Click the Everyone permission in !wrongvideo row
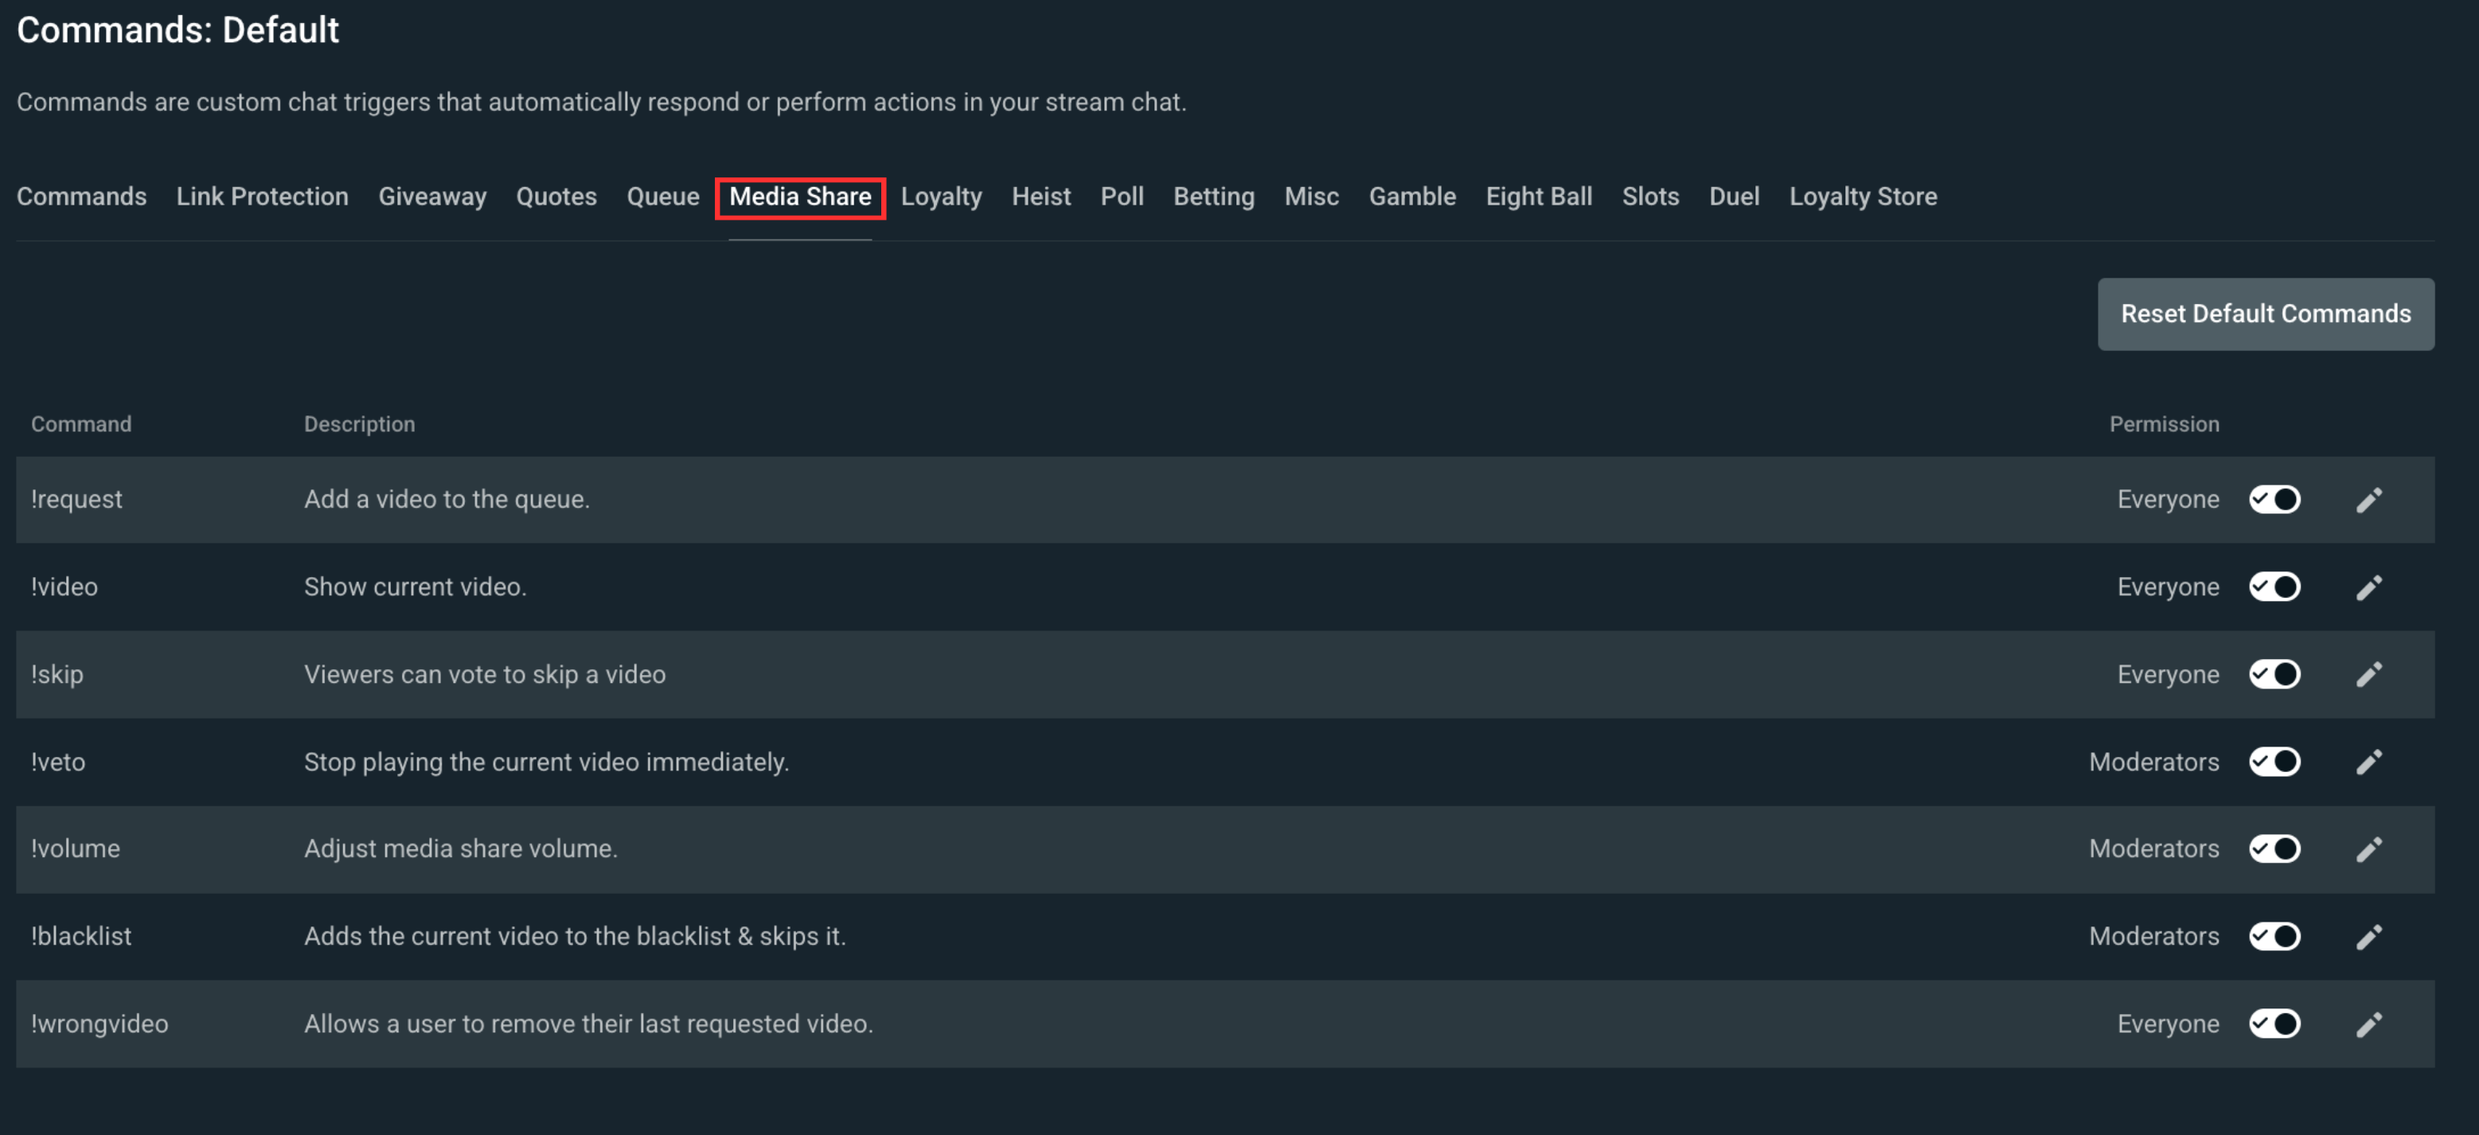This screenshot has height=1135, width=2479. click(x=2169, y=1024)
